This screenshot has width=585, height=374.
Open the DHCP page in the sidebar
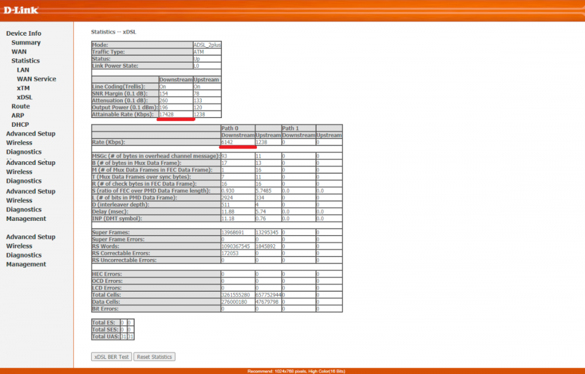click(x=20, y=124)
